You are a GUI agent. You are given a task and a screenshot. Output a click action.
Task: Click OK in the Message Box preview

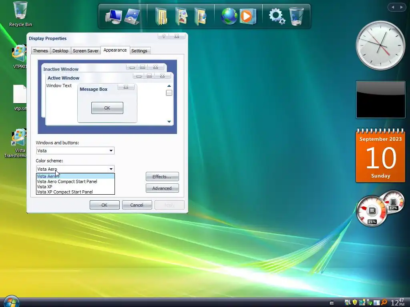point(107,108)
